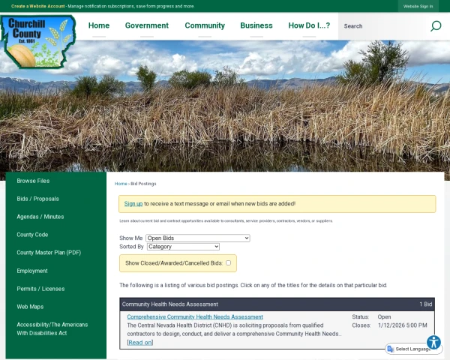Open County Master Plan (PDF) link

pyautogui.click(x=49, y=253)
